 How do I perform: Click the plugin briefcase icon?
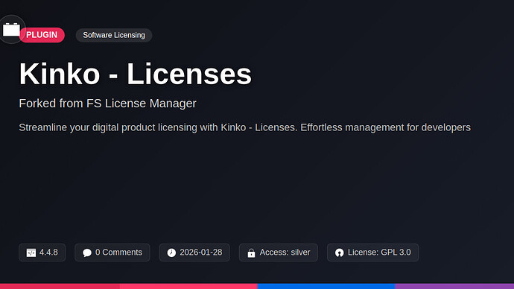pos(11,30)
